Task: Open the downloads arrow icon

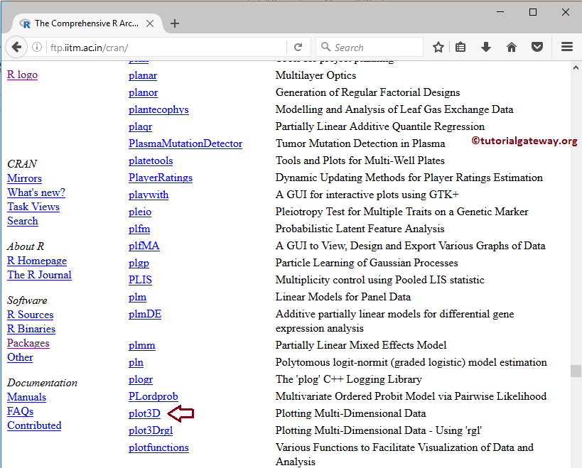Action: [486, 48]
